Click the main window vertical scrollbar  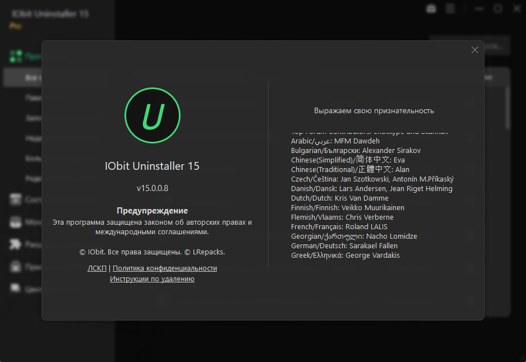coord(507,108)
